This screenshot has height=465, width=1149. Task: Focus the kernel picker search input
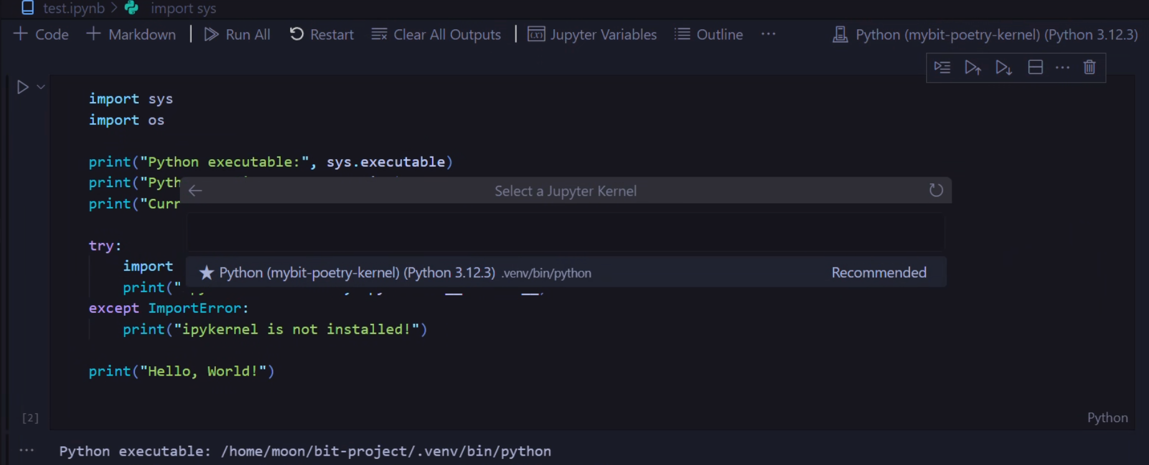click(565, 231)
